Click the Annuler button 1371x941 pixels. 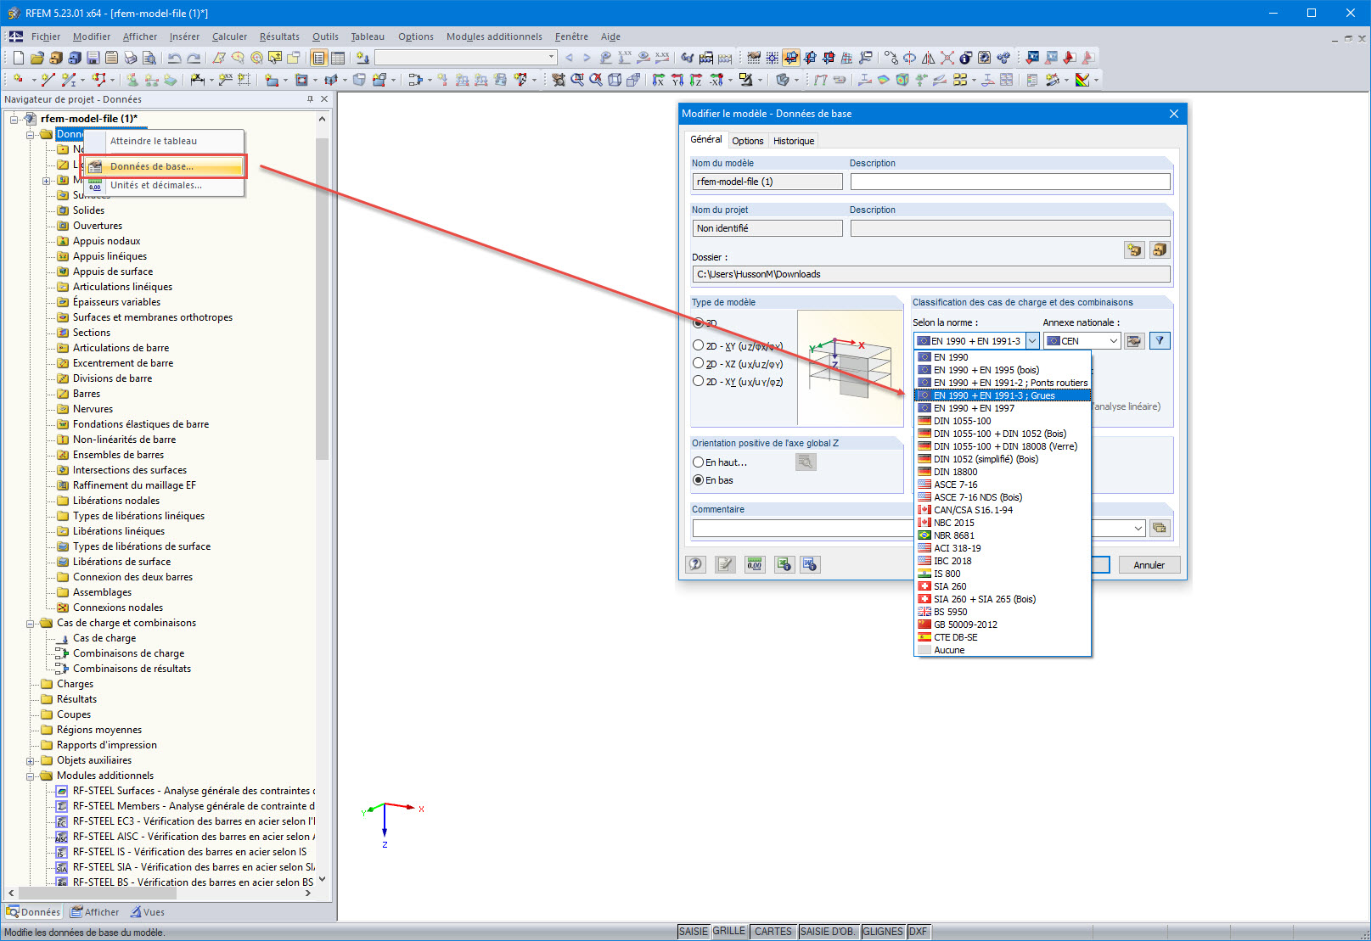[1149, 565]
